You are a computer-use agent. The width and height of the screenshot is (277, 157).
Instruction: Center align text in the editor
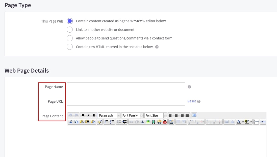pos(176,115)
